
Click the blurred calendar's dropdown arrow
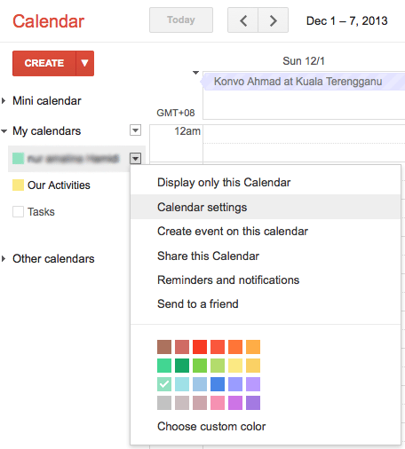(x=135, y=159)
